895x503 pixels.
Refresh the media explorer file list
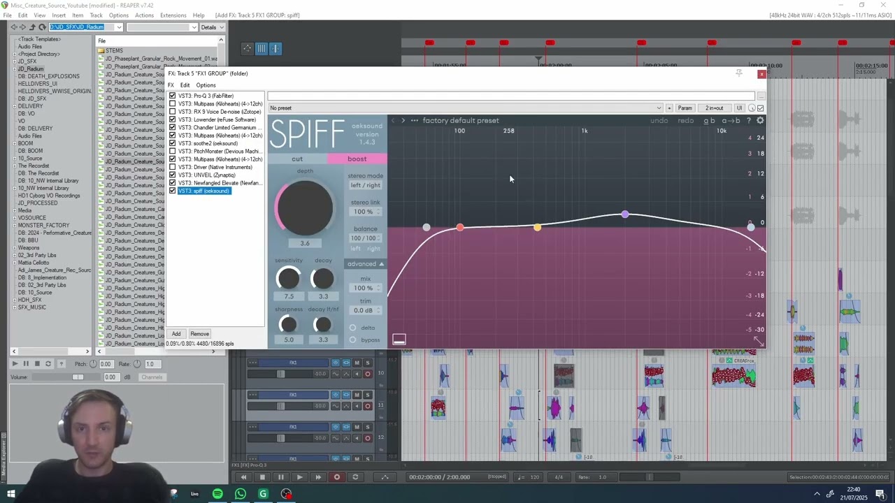coord(42,27)
